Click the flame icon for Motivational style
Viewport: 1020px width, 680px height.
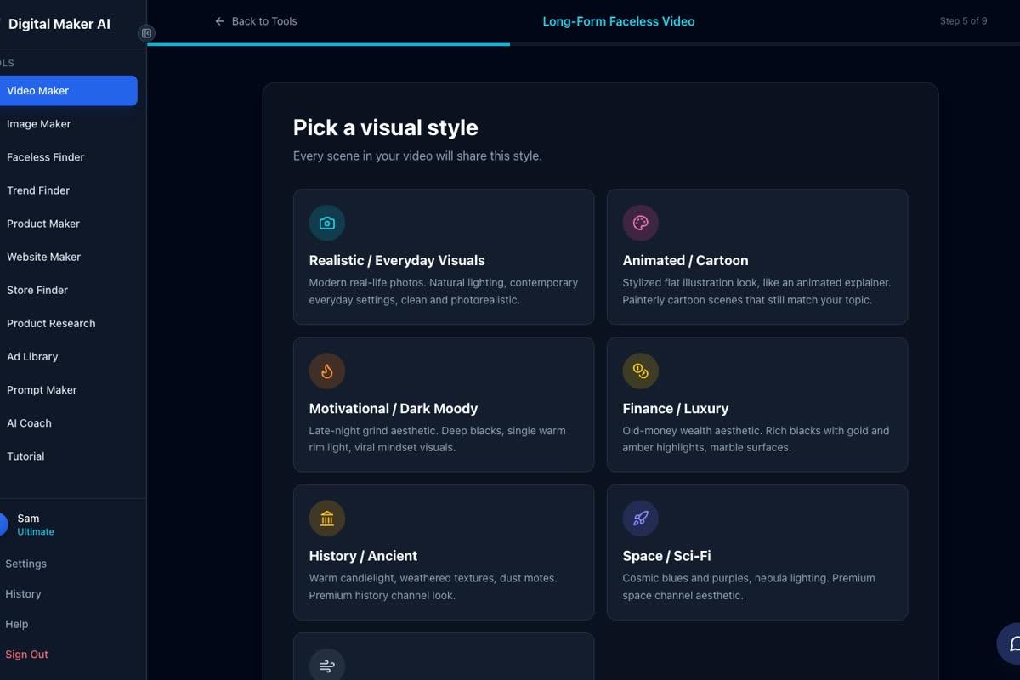coord(327,371)
